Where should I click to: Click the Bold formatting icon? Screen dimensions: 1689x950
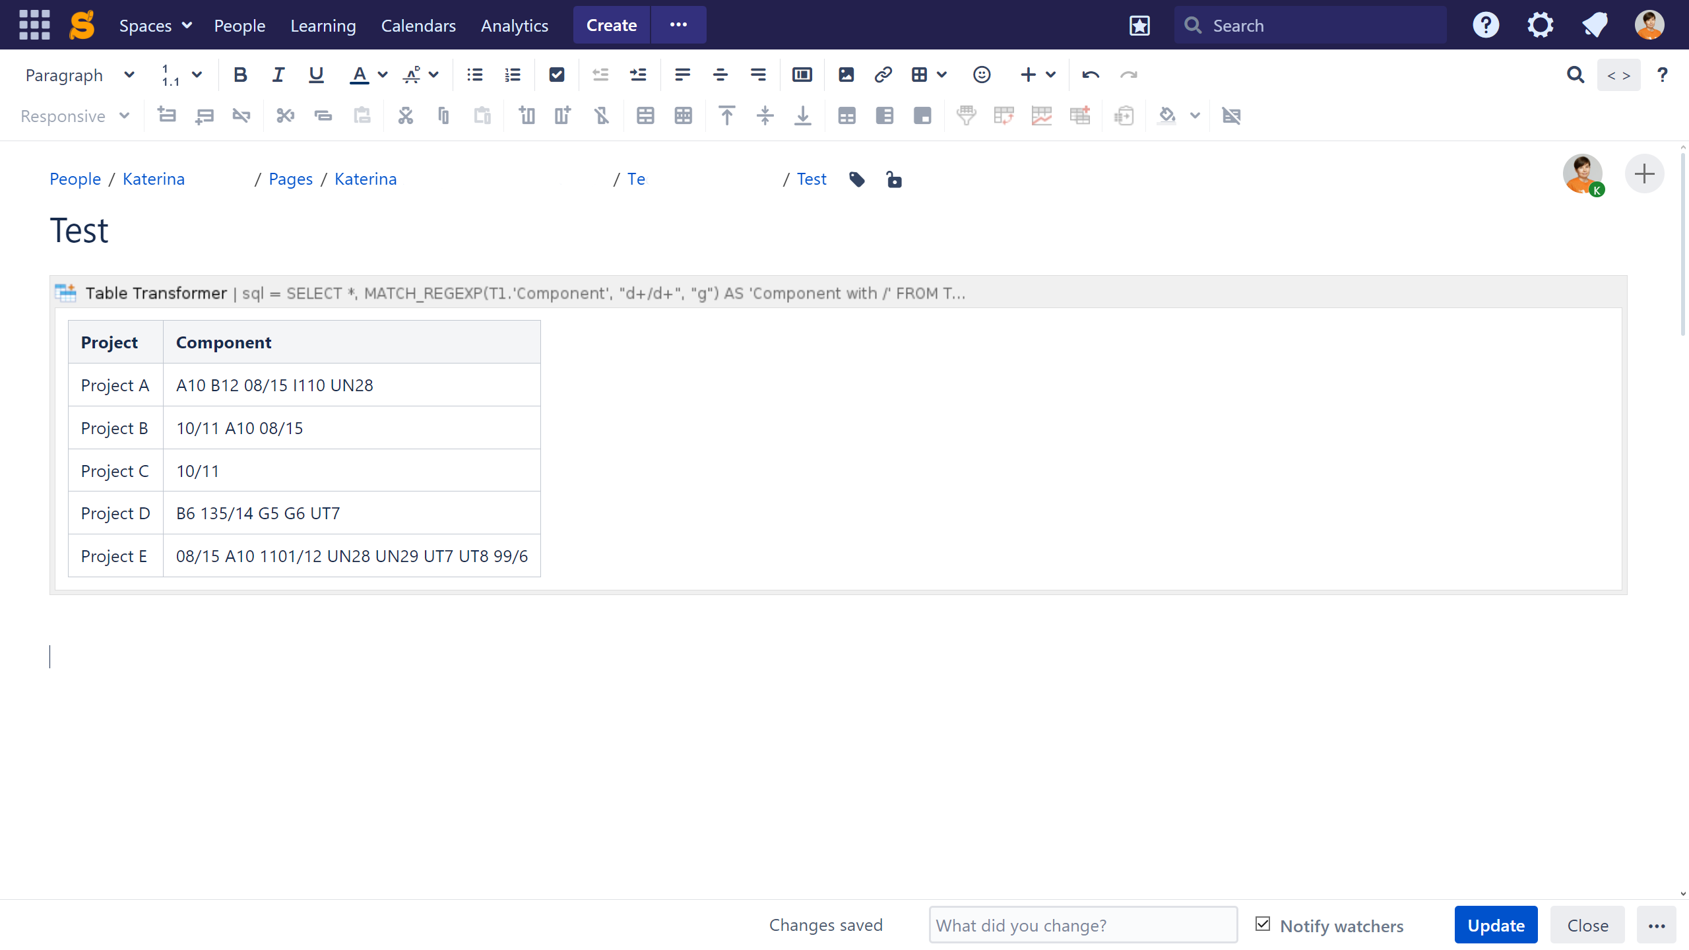[240, 75]
